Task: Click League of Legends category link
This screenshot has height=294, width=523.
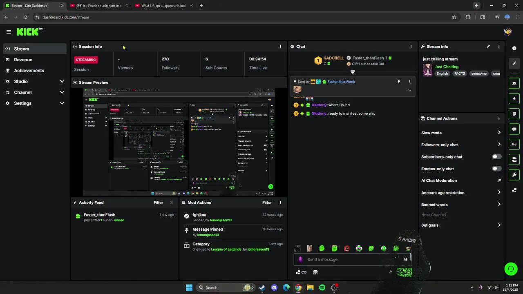Action: pos(226,249)
